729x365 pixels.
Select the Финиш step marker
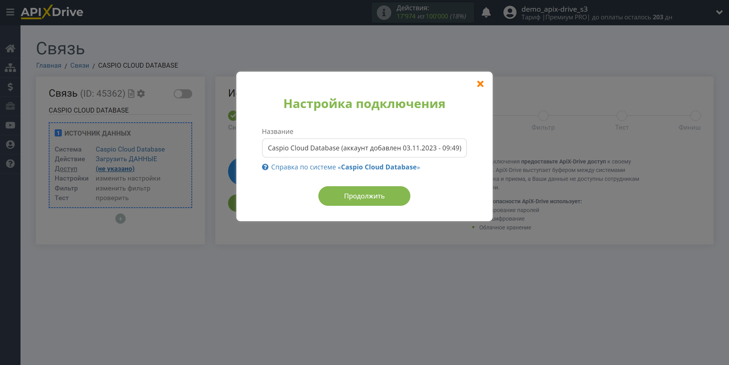pos(695,116)
